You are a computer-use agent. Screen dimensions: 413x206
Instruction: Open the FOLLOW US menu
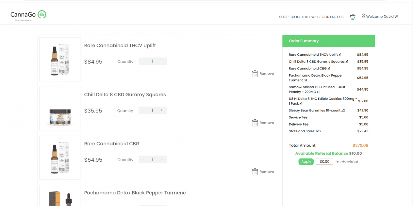pos(311,17)
